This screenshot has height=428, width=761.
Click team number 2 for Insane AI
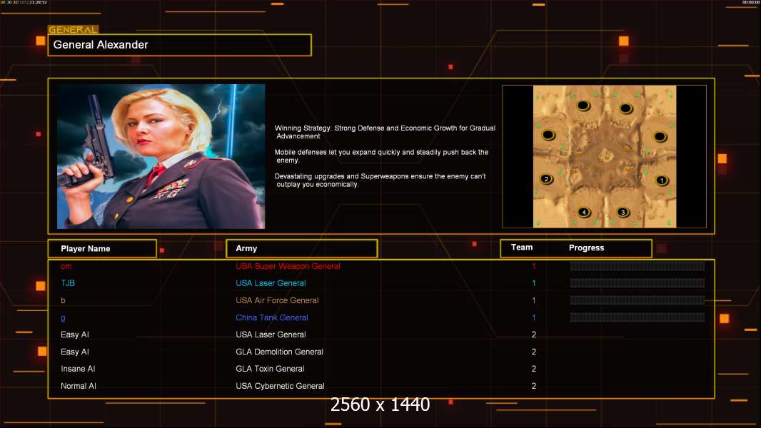[534, 369]
